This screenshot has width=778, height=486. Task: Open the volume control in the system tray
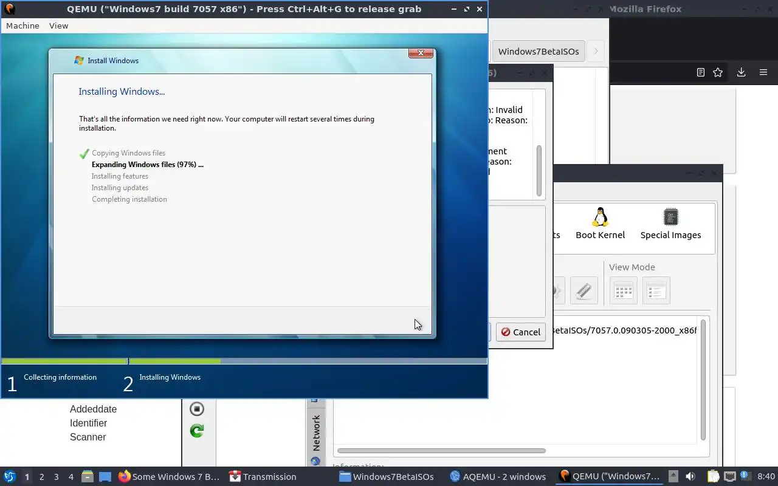point(690,476)
